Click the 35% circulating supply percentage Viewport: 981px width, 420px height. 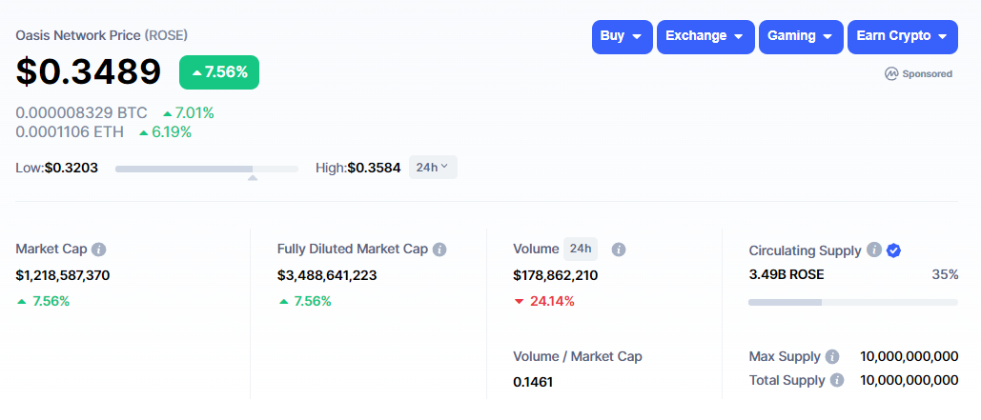pyautogui.click(x=946, y=274)
